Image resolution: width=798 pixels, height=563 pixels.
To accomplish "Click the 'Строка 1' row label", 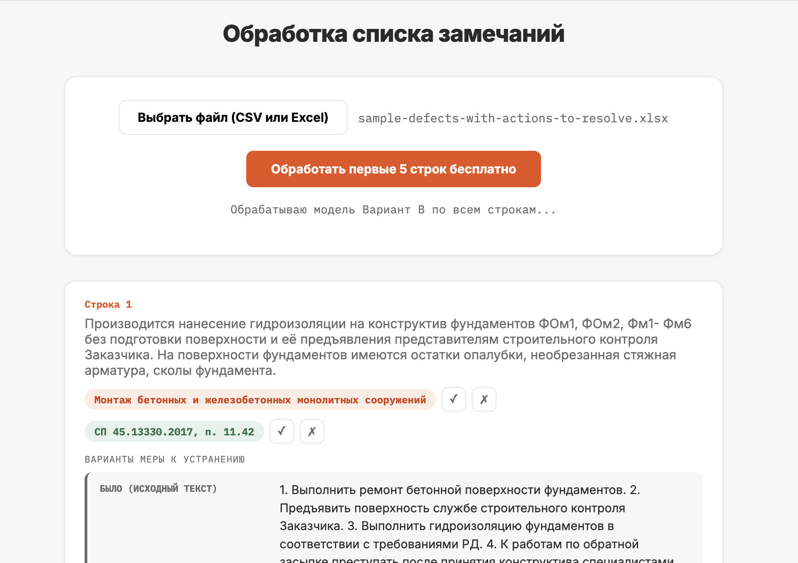I will (x=108, y=305).
